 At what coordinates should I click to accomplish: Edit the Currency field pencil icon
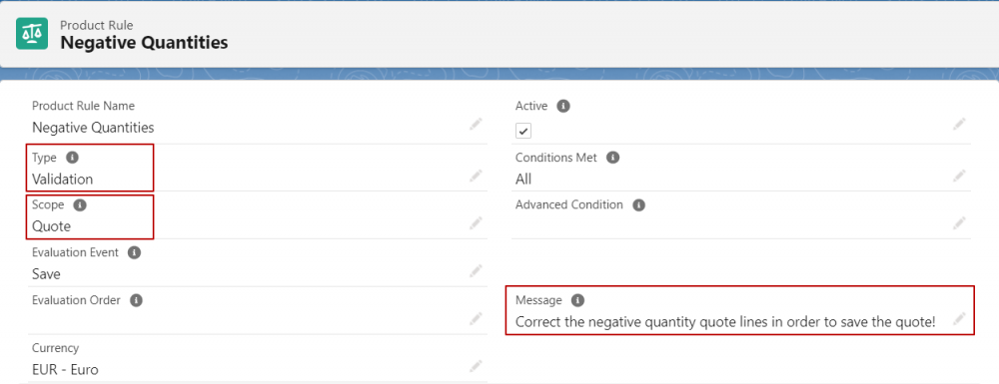[x=476, y=366]
